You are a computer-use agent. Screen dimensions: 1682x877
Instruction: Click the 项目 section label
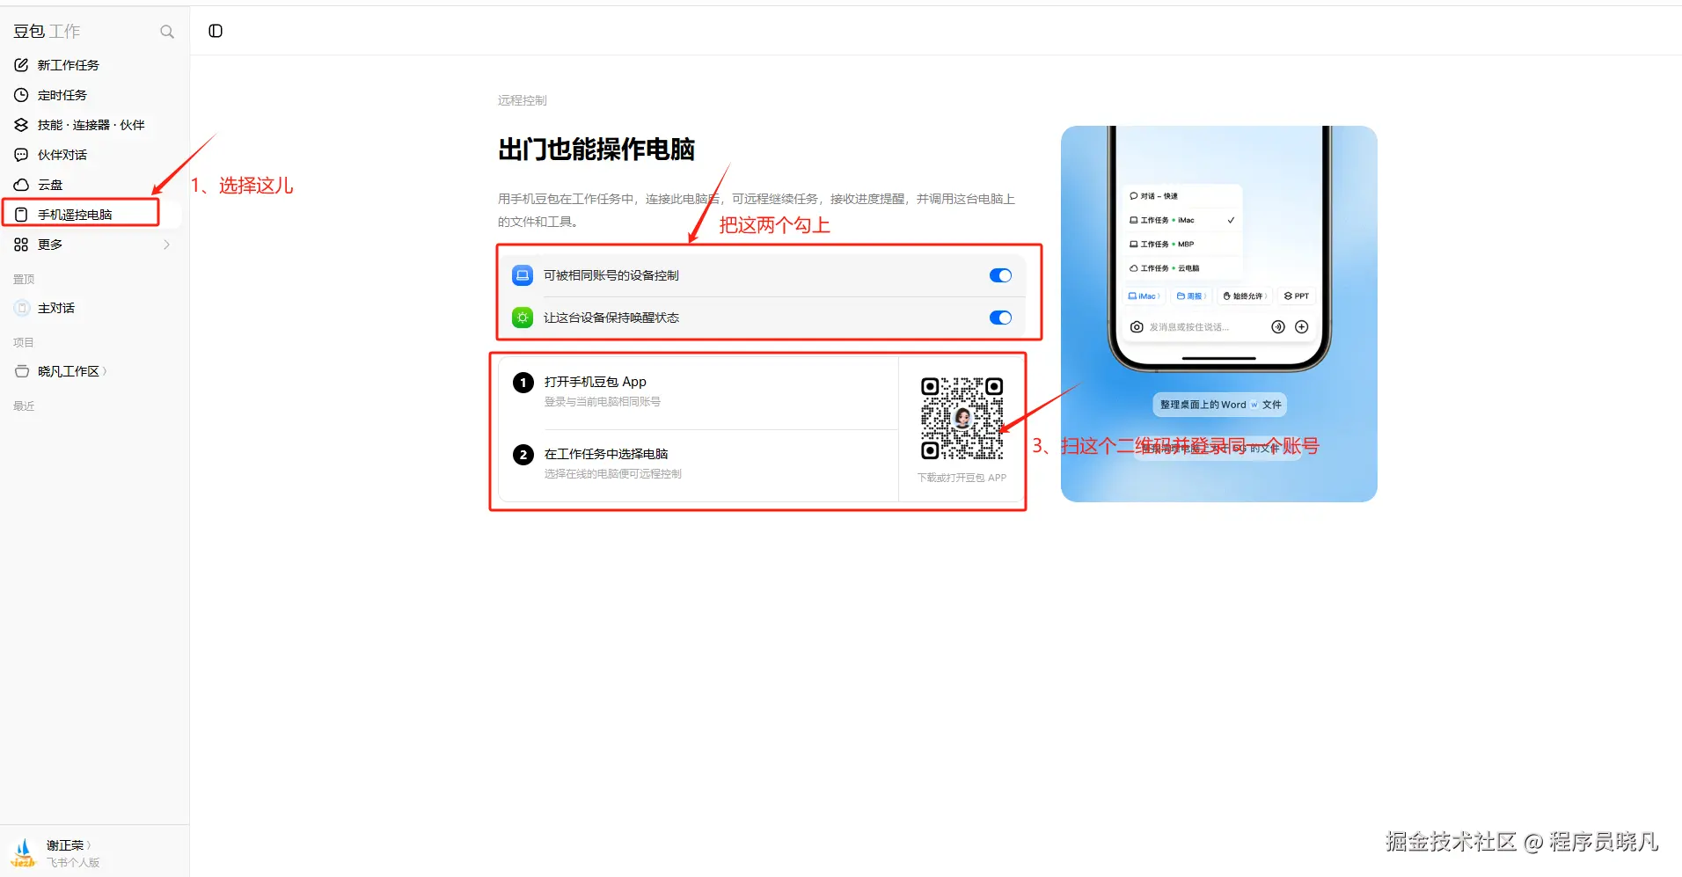[24, 343]
